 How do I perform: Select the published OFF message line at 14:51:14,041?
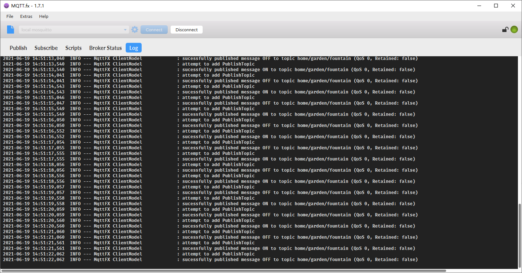(210, 81)
